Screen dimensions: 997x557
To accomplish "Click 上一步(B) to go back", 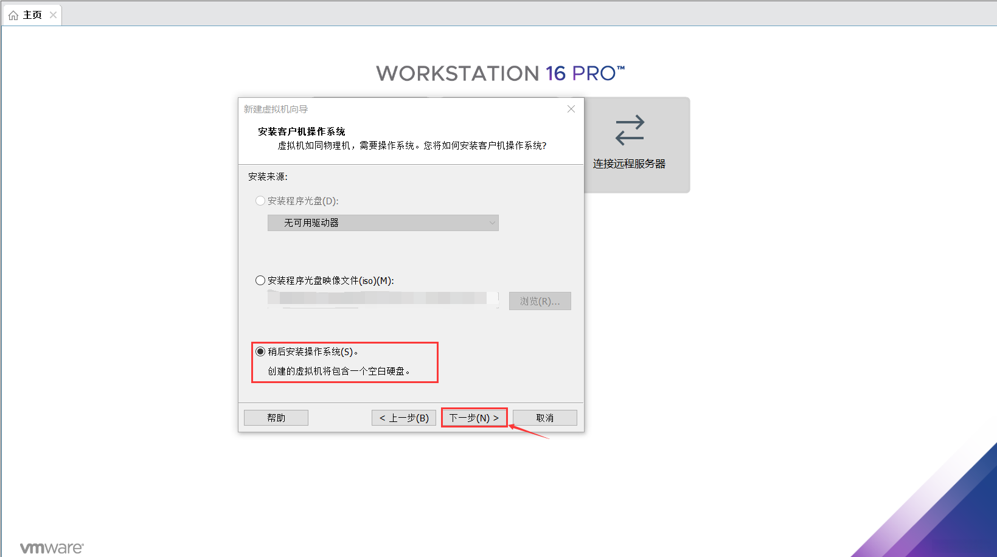I will [403, 417].
